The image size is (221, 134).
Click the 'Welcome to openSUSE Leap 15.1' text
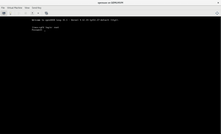(x=49, y=20)
